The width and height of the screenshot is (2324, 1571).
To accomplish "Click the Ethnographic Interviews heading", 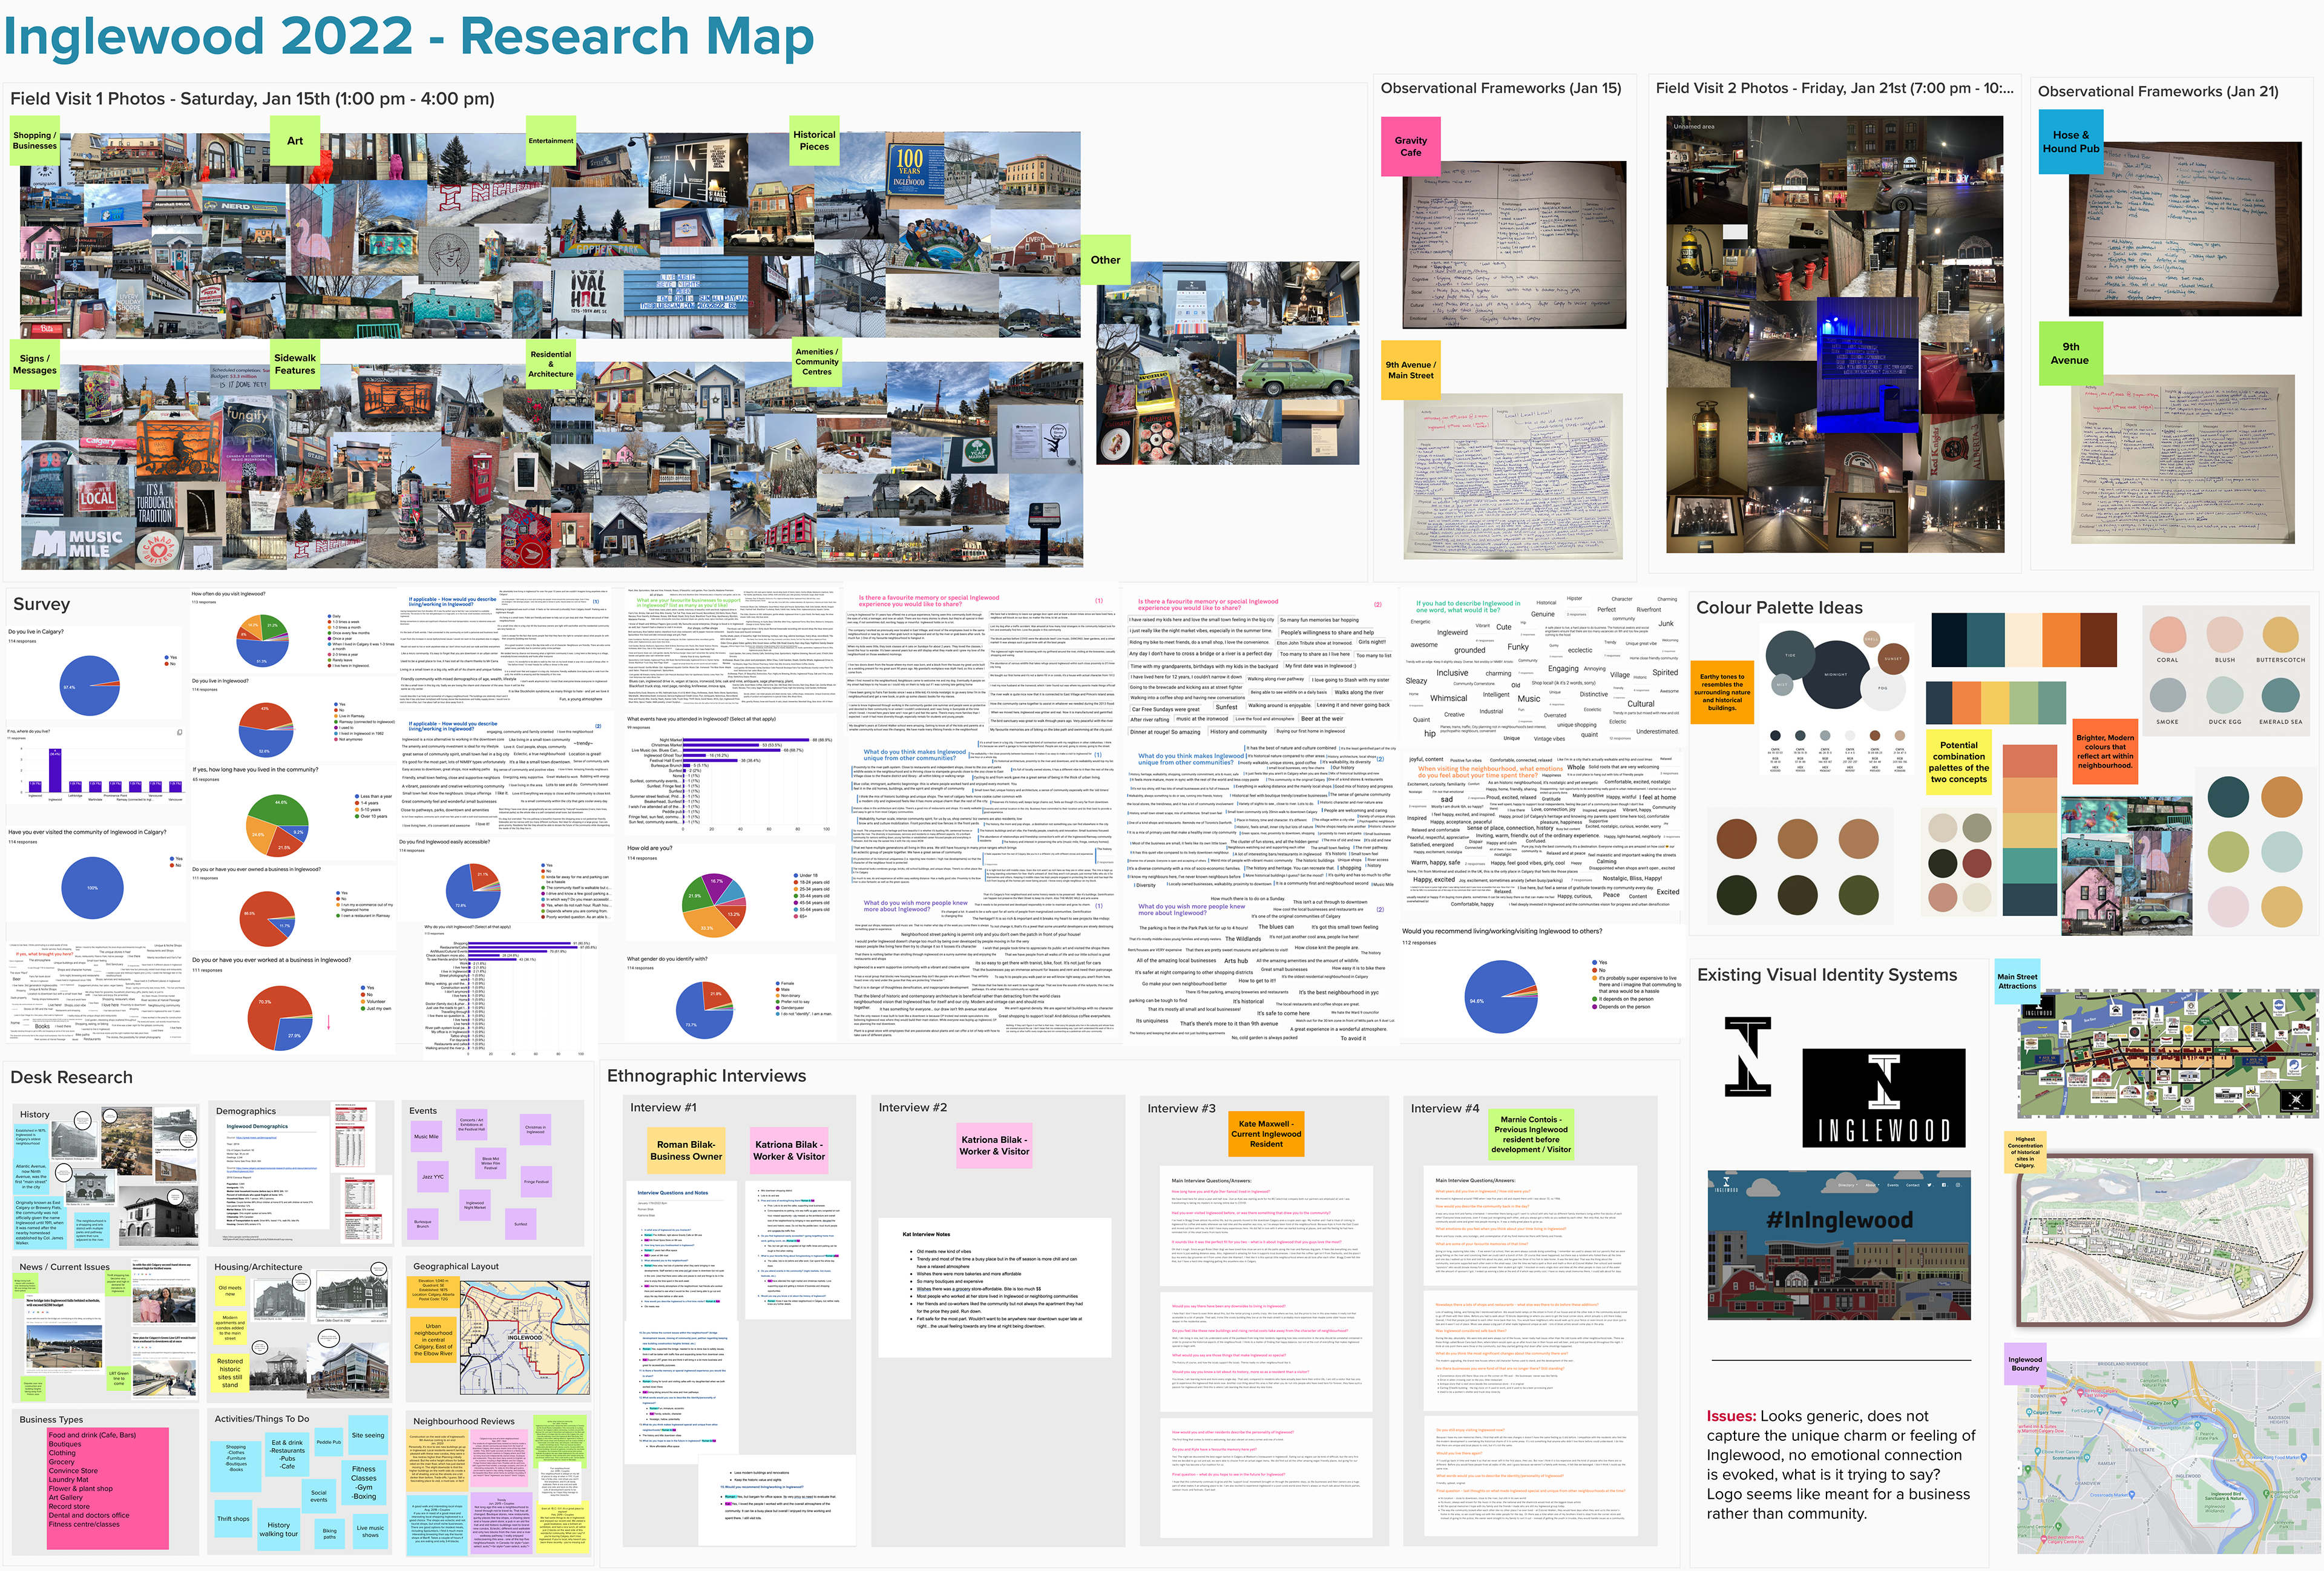I will pos(706,1076).
